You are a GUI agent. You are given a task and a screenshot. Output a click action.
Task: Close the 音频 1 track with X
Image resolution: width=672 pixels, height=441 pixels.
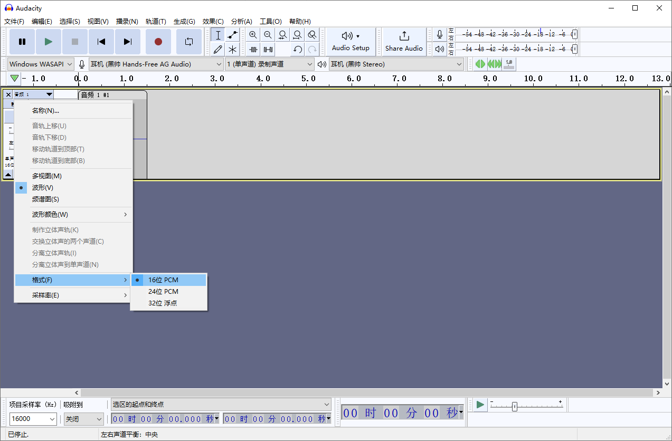pyautogui.click(x=8, y=94)
